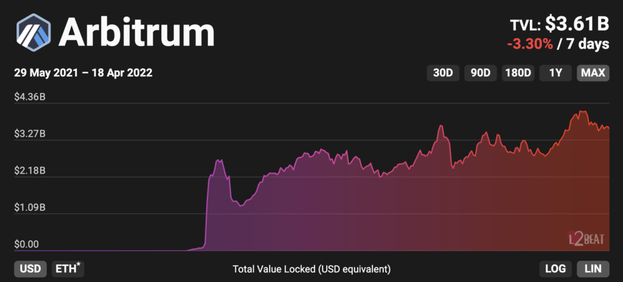Set chart to LIN scale

(593, 269)
